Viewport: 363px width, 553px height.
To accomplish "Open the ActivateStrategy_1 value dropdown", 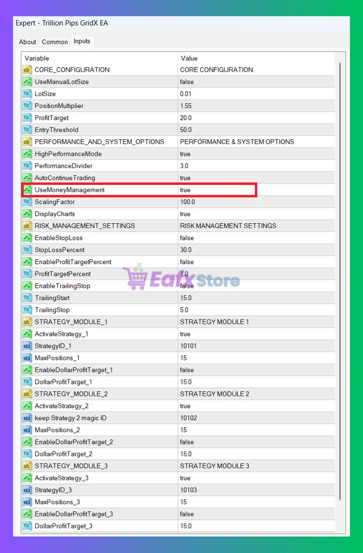I will click(185, 334).
